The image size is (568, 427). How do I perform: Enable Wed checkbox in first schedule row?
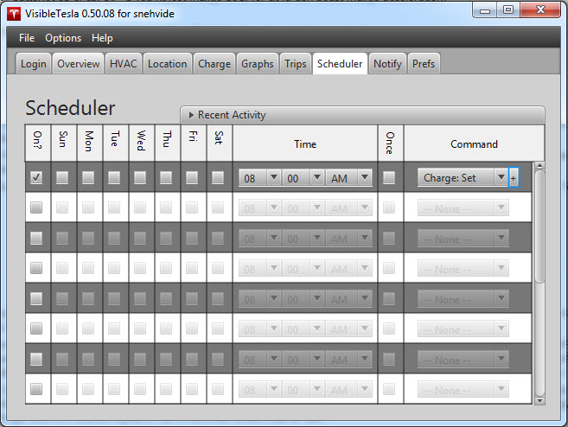tap(140, 177)
